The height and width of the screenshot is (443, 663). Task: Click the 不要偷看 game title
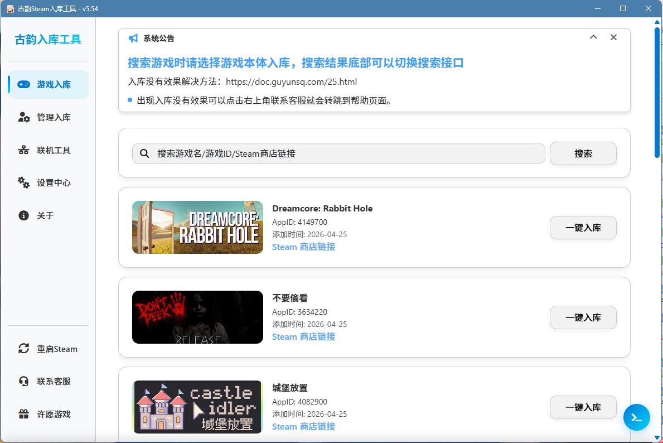(x=289, y=298)
